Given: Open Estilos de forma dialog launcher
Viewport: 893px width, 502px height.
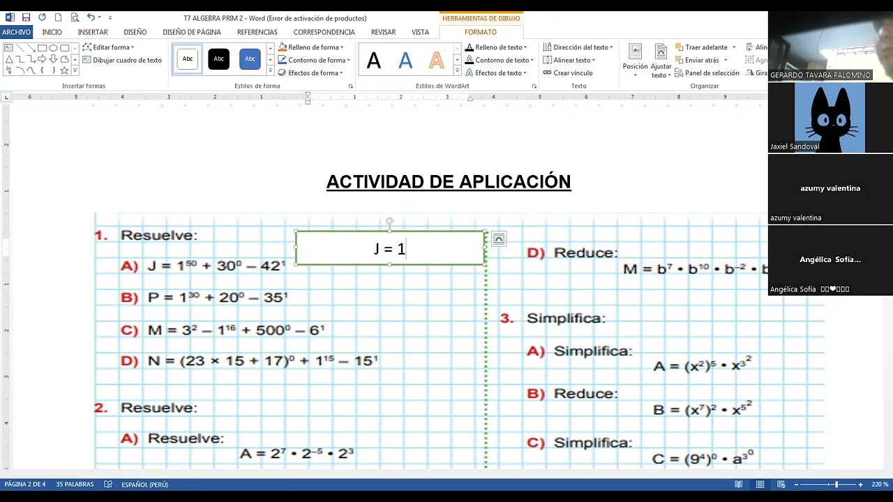Looking at the screenshot, I should 351,86.
